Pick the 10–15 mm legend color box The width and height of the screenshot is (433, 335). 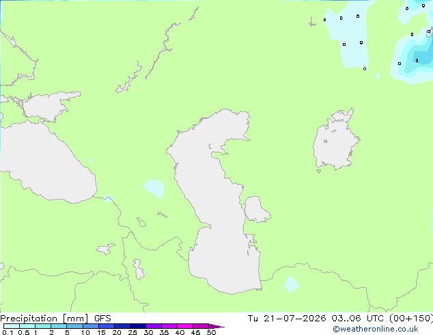[x=90, y=326]
